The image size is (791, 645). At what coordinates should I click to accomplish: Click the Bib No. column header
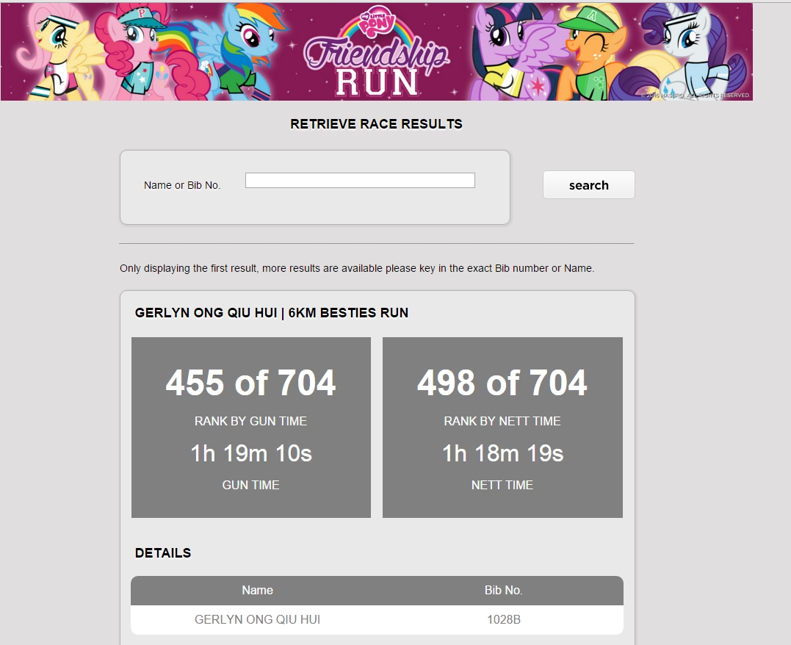pos(503,590)
